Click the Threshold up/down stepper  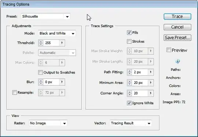pos(41,43)
